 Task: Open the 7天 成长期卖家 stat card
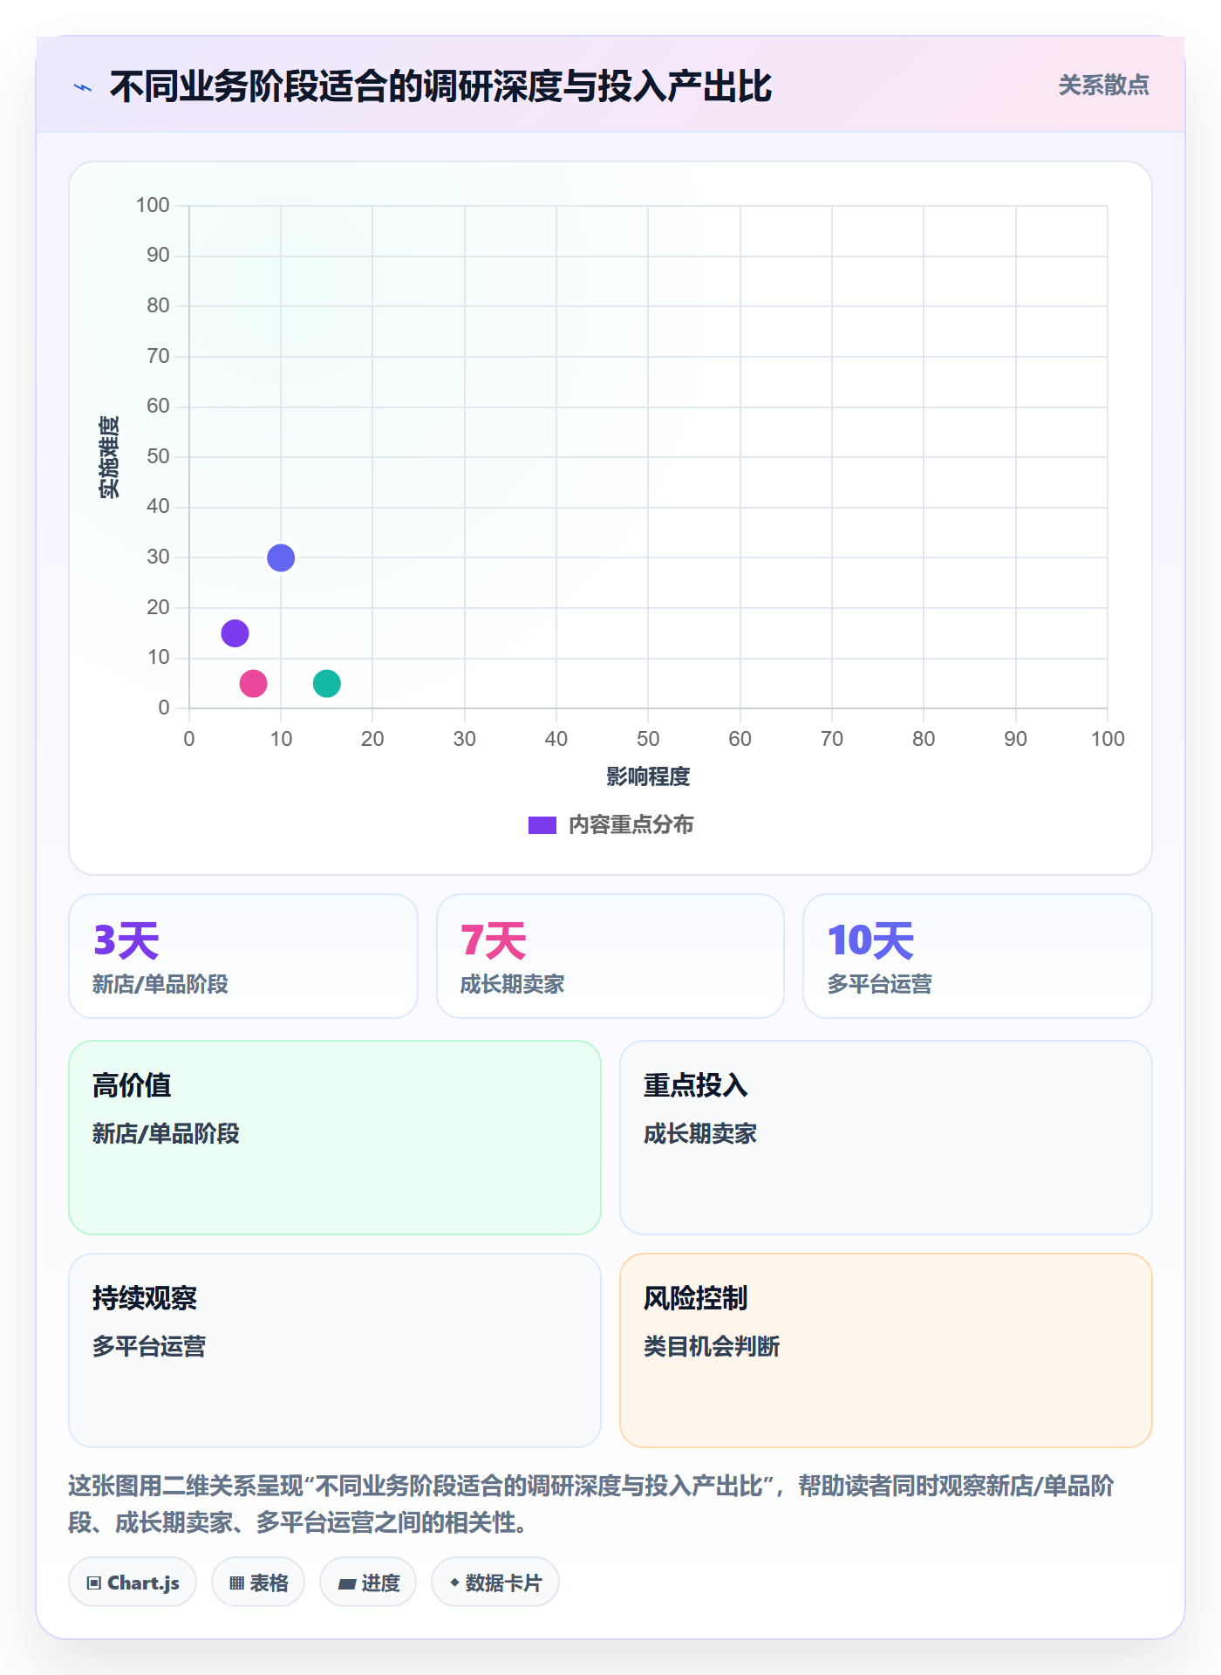610,956
